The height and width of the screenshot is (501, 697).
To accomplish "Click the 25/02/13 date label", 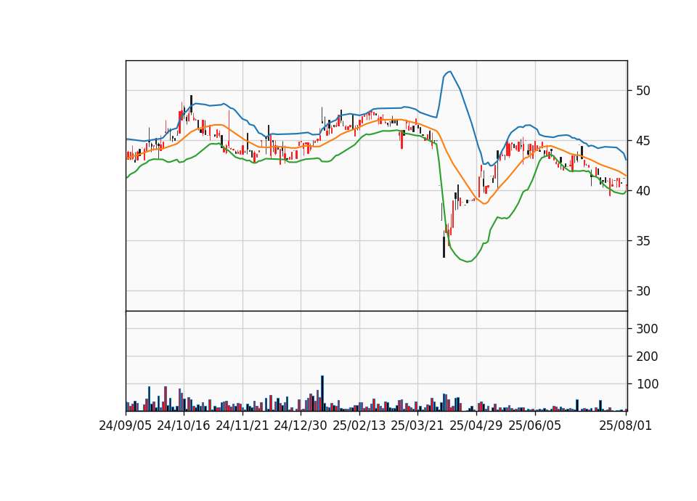I will (x=359, y=425).
